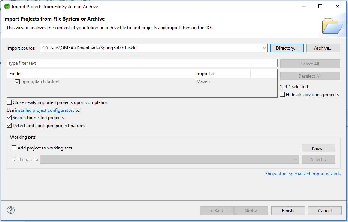Click the type filter text field
Screen dimensions: 348x222
point(142,63)
